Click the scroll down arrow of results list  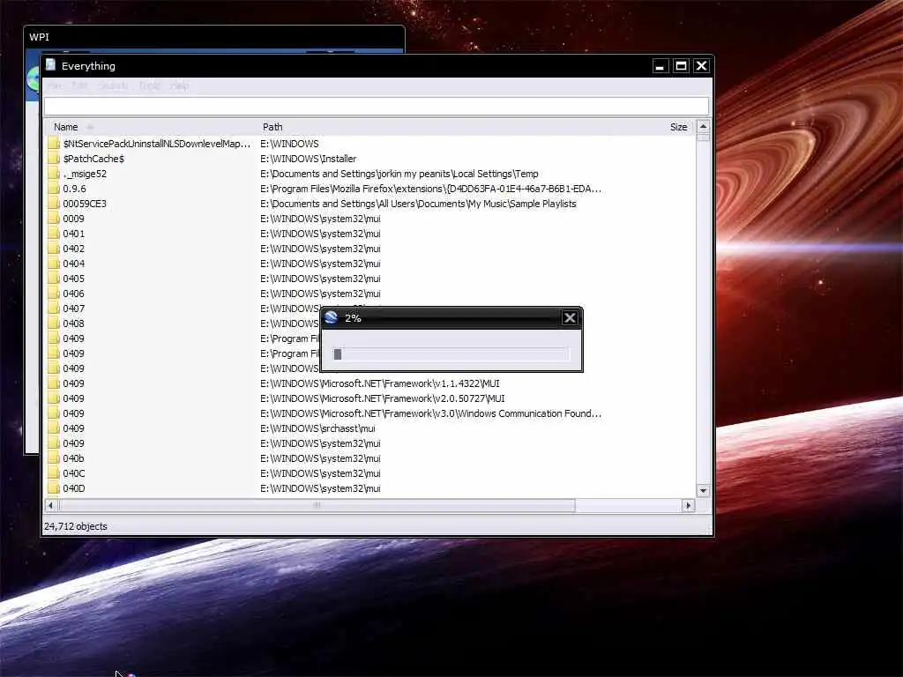coord(703,490)
